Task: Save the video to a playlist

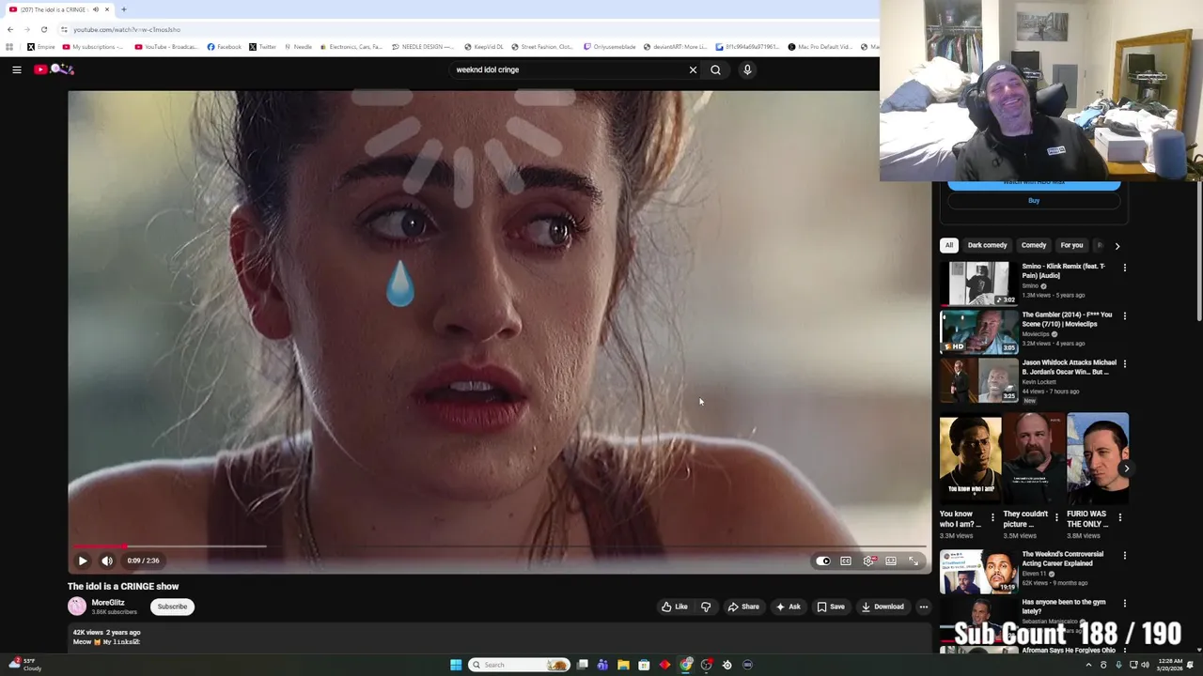Action: point(831,607)
